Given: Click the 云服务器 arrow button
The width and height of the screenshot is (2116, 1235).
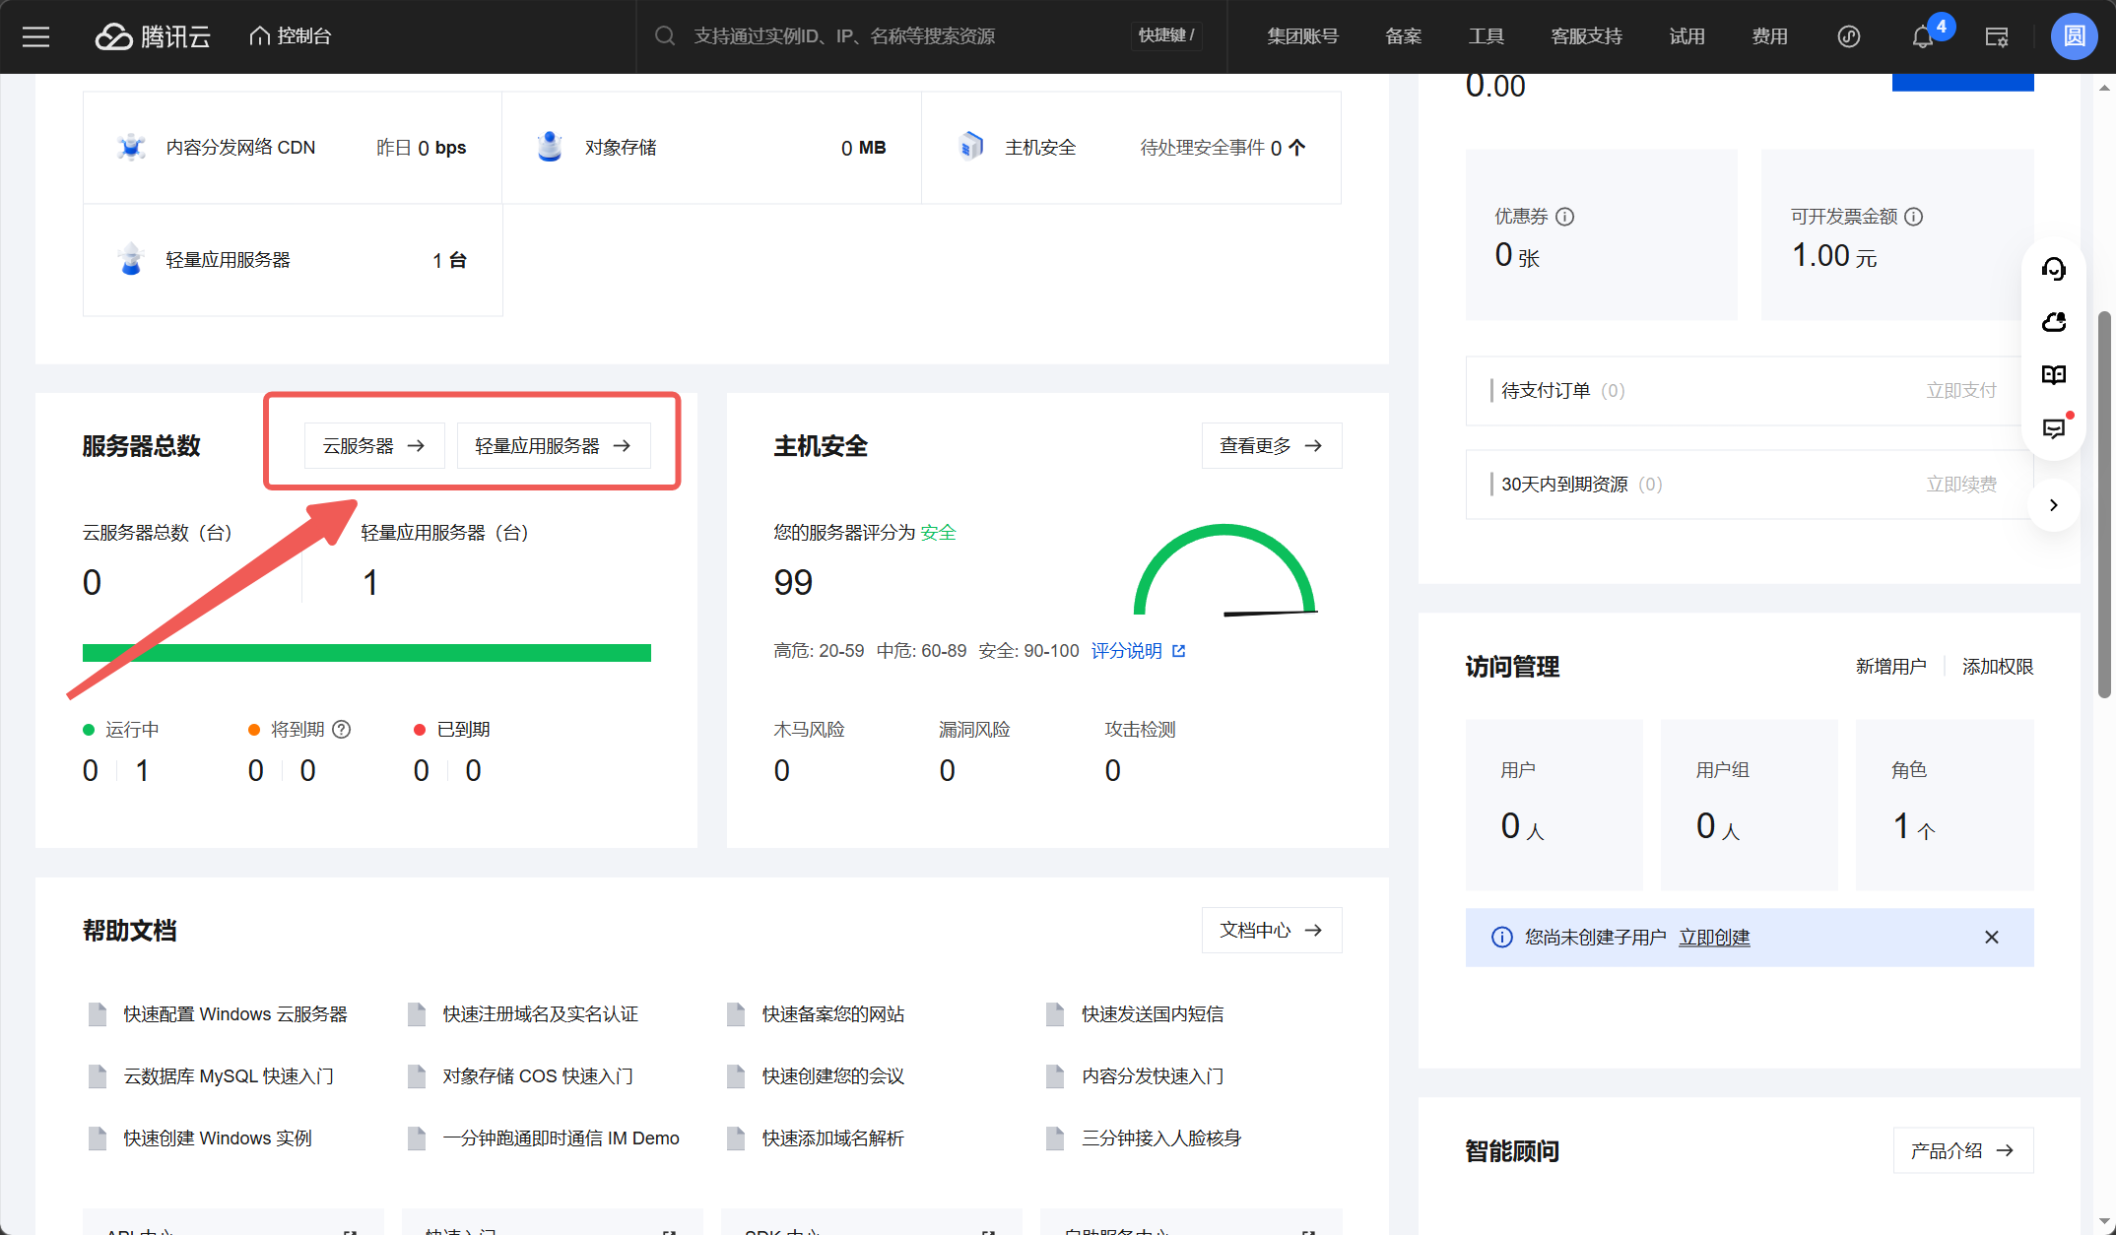Looking at the screenshot, I should pos(374,446).
